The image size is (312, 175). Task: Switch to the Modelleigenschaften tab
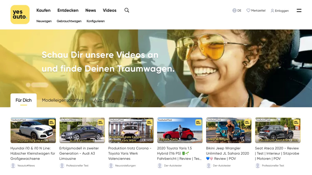[63, 100]
